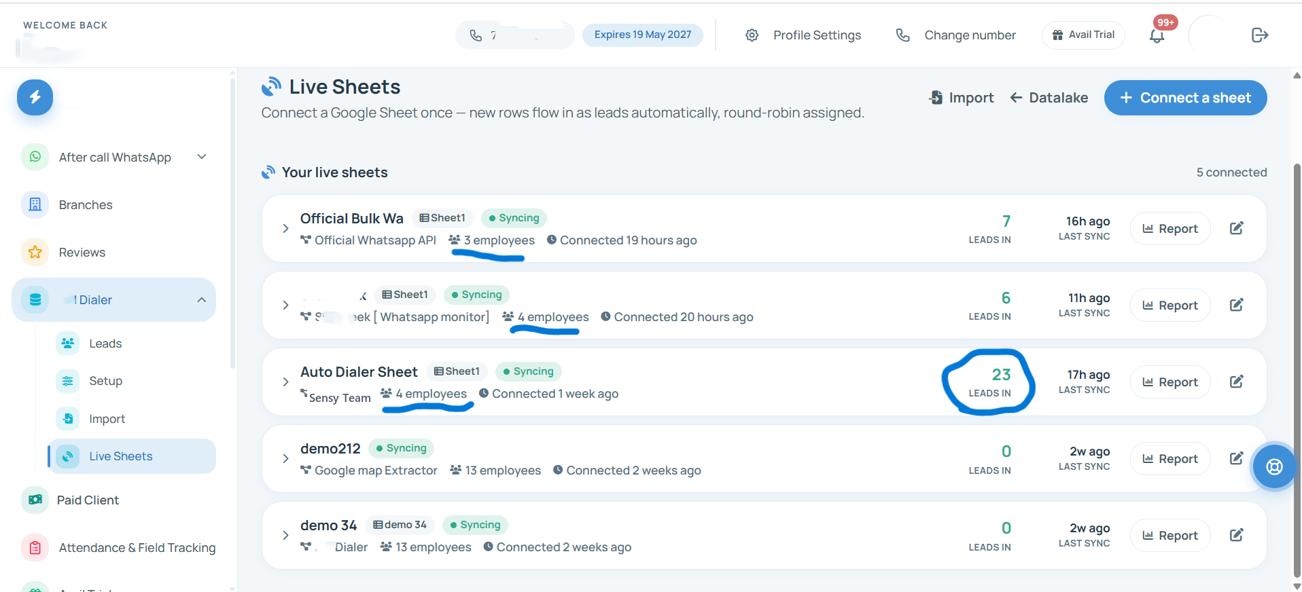
Task: Click the "5 connected" count text
Action: [x=1231, y=172]
